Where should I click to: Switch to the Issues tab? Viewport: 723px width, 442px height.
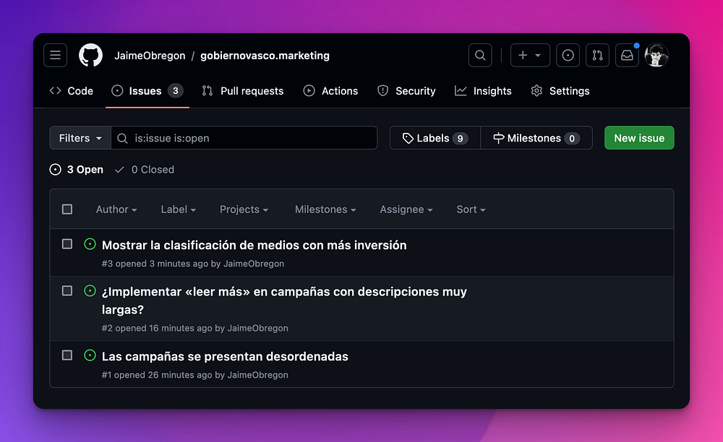click(147, 91)
